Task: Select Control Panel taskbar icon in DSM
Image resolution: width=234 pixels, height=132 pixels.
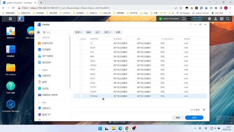Action: (x=21, y=19)
